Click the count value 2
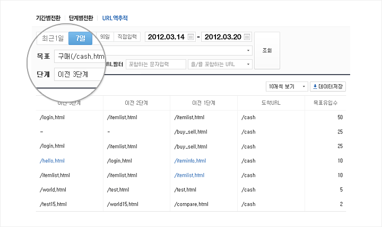382x227 pixels. point(341,204)
